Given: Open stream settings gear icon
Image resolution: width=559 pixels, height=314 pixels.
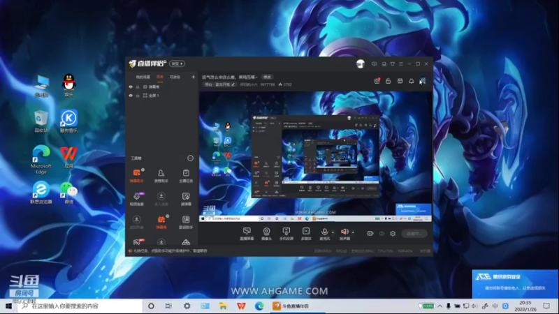Looking at the screenshot, I should tap(393, 234).
